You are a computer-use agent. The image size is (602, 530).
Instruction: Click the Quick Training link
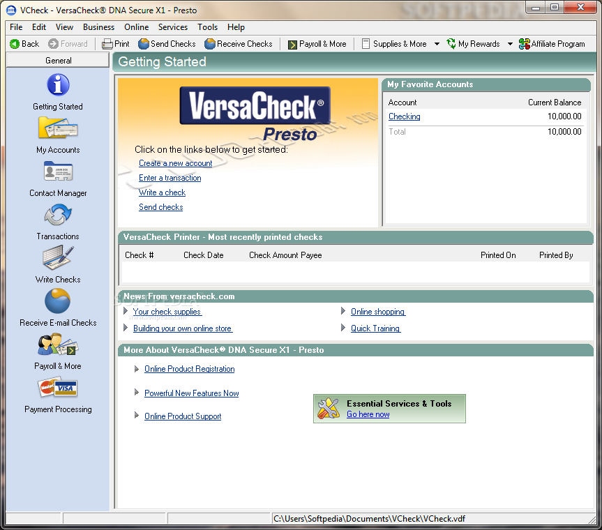point(375,328)
